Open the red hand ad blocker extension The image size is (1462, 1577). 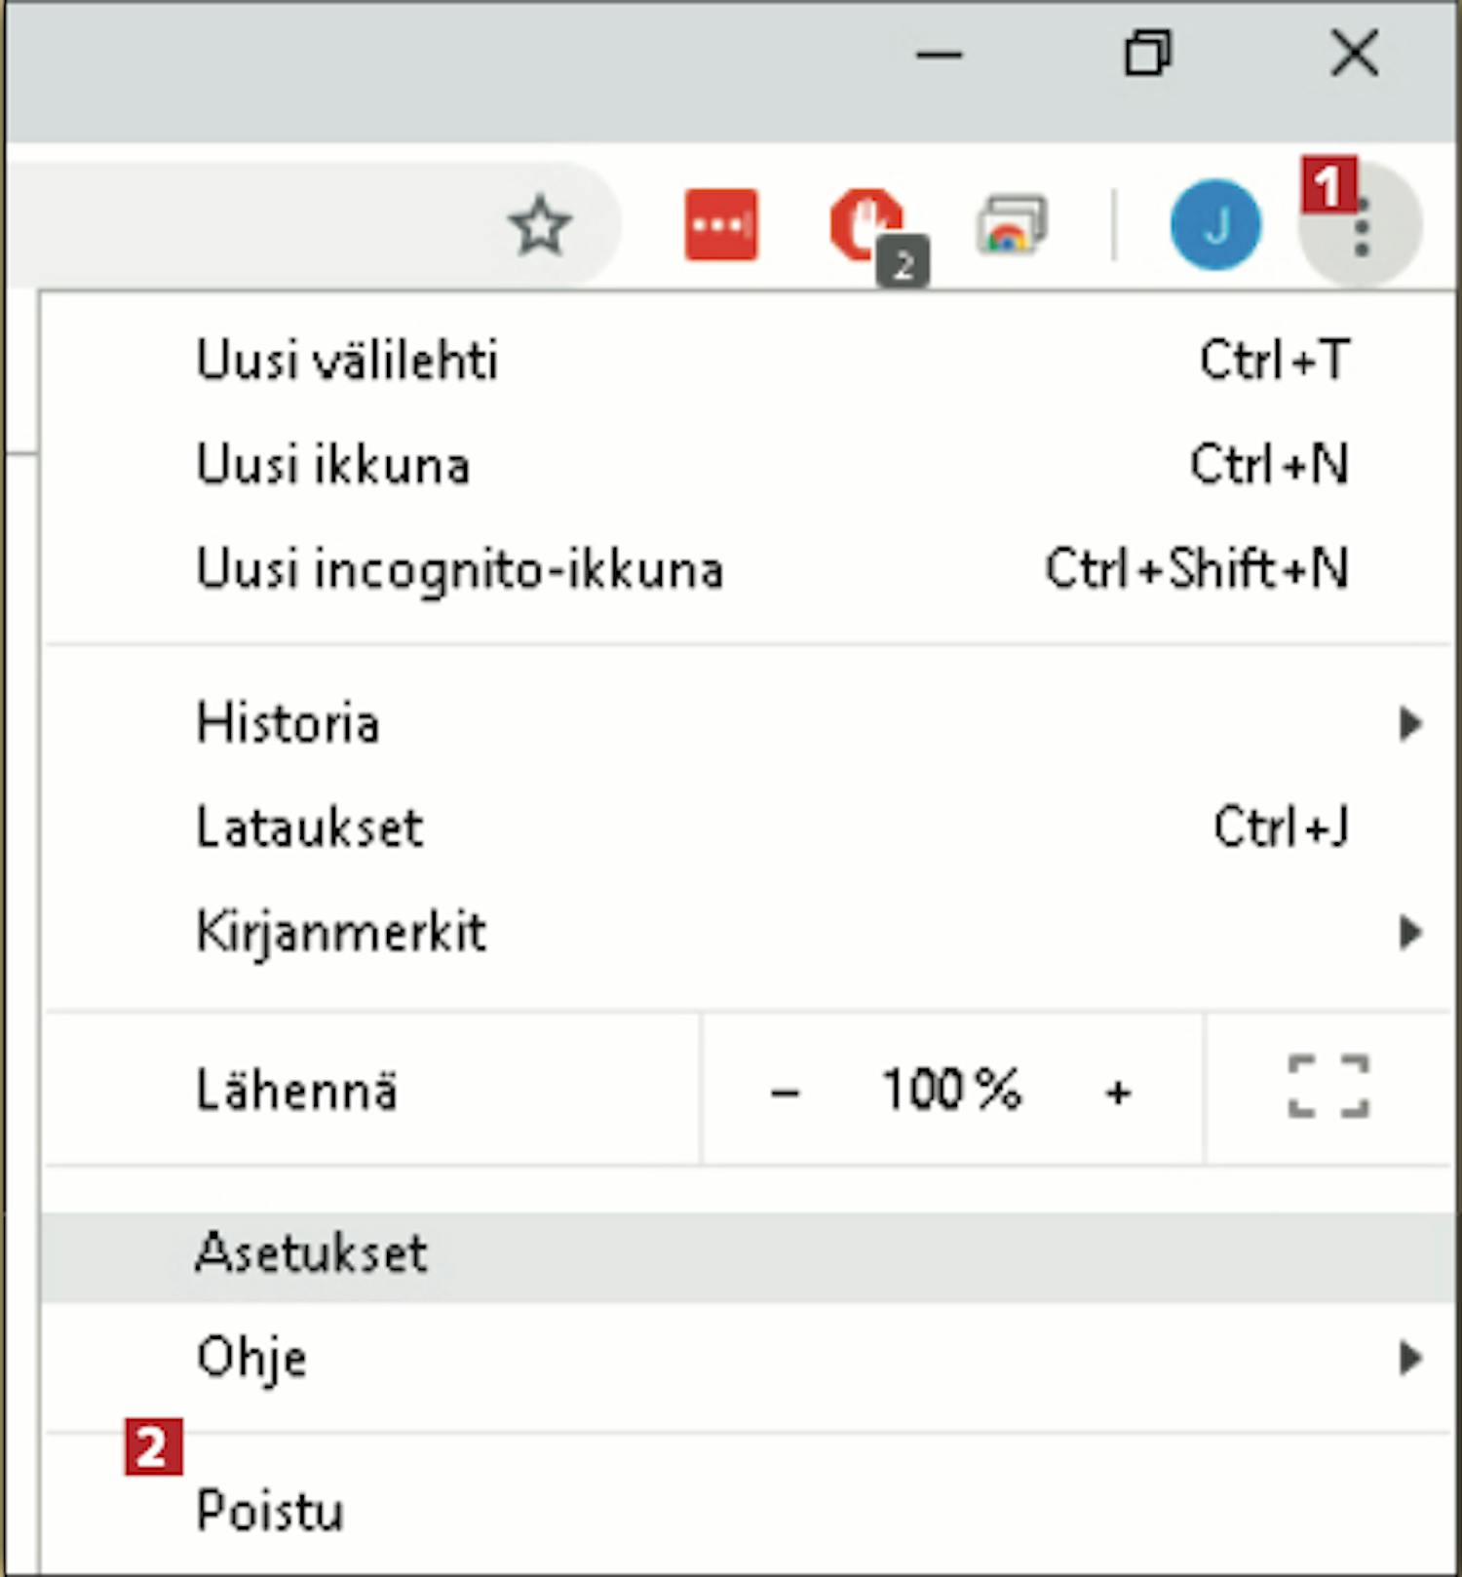tap(872, 229)
